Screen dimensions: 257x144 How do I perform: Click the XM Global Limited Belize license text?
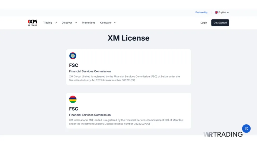click(124, 78)
